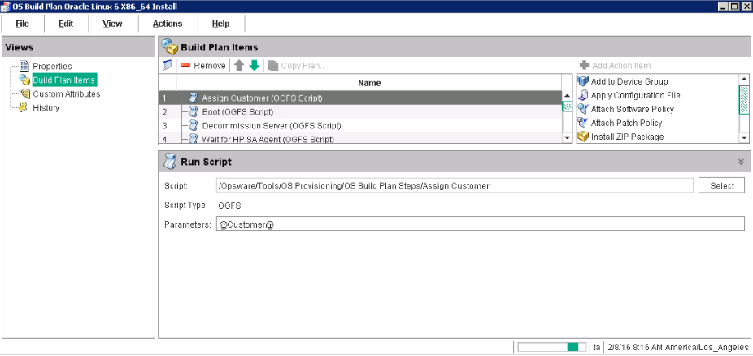Collapse the Run Script panel chevron
The image size is (753, 356).
pyautogui.click(x=741, y=162)
